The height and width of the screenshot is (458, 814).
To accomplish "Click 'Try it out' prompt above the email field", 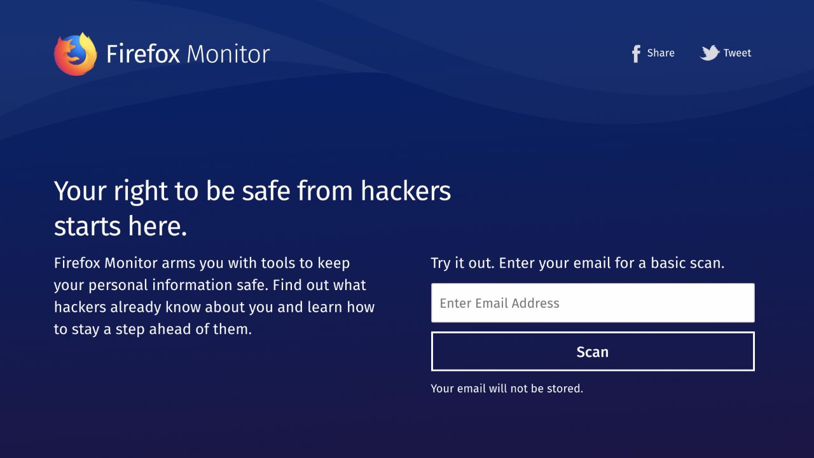I will tap(577, 263).
